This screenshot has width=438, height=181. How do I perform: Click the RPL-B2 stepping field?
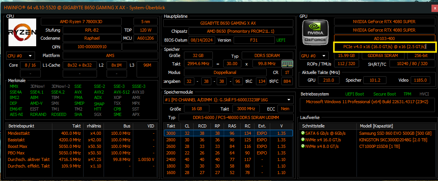pos(92,30)
